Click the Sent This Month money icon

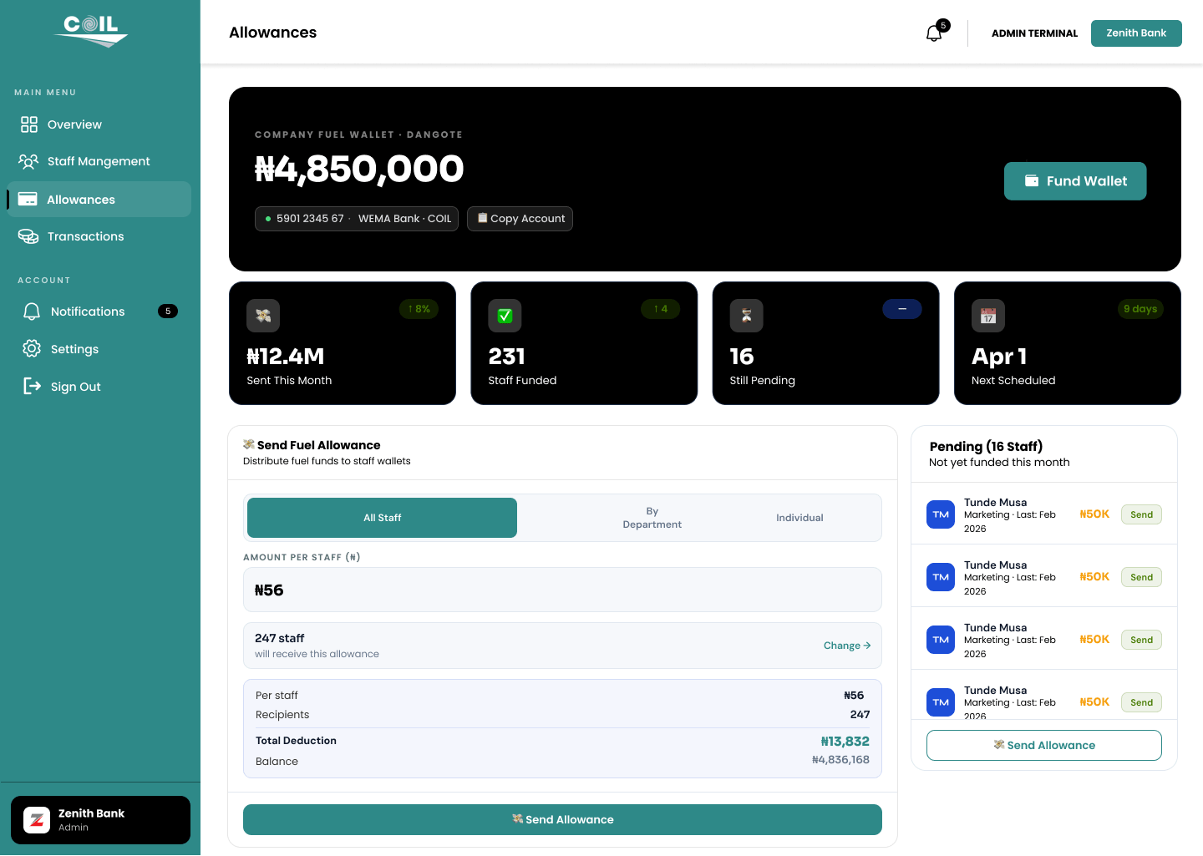click(x=263, y=316)
